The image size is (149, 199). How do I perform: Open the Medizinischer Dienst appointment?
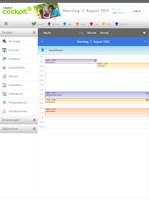(97, 95)
